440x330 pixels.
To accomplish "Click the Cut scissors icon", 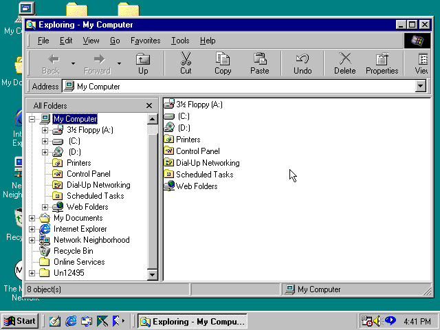I will pyautogui.click(x=186, y=58).
